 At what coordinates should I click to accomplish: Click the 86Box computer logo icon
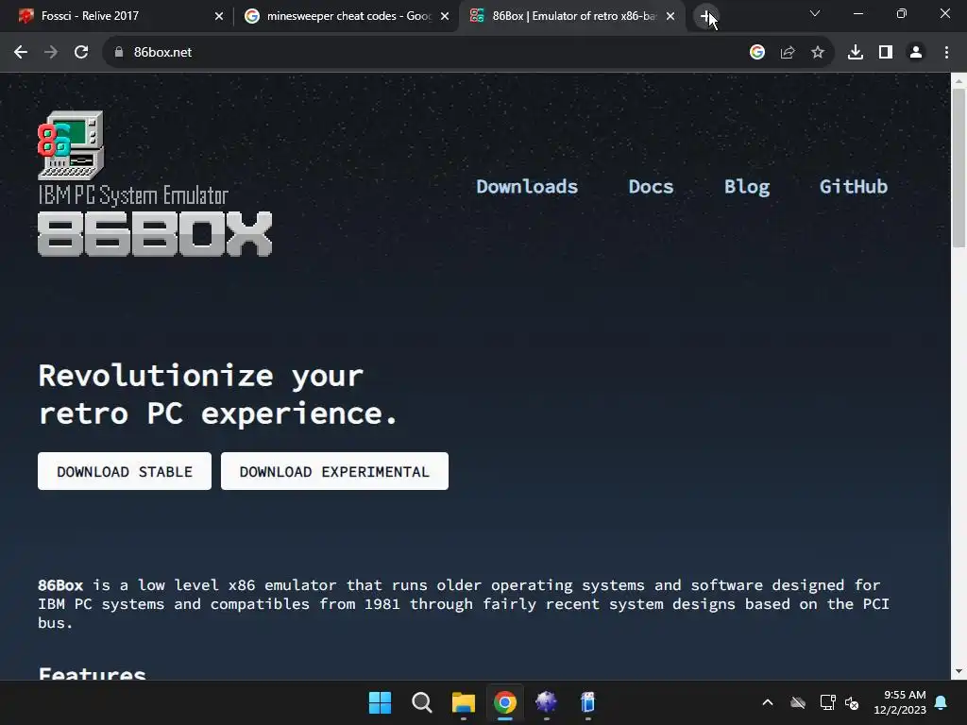(71, 146)
